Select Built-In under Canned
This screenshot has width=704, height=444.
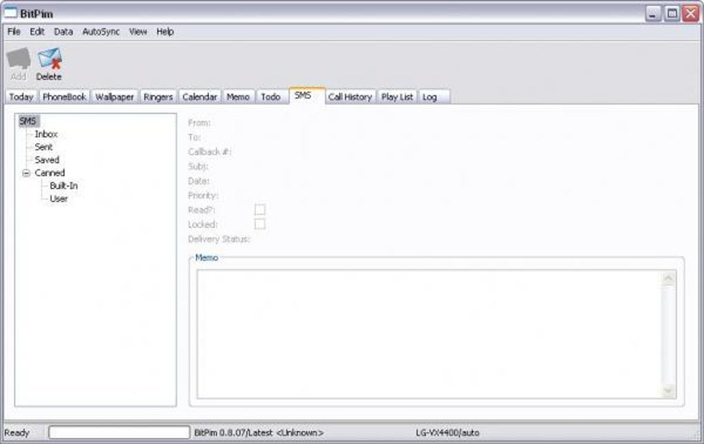point(63,186)
